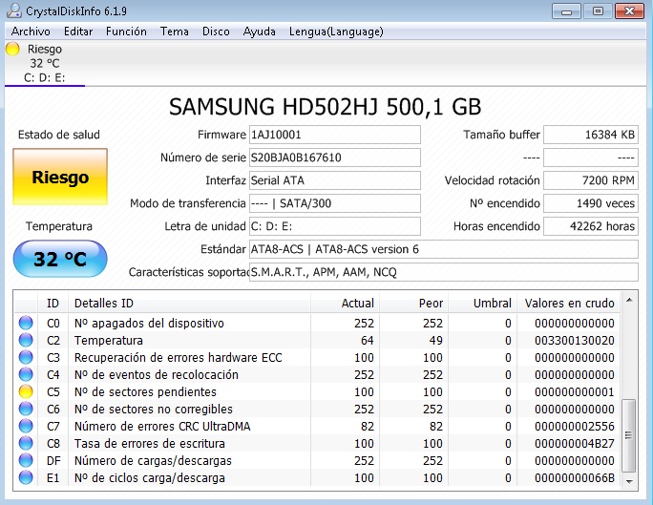The height and width of the screenshot is (505, 653).
Task: Click the Estándar field ATA8-ACS version 6
Action: tap(444, 249)
